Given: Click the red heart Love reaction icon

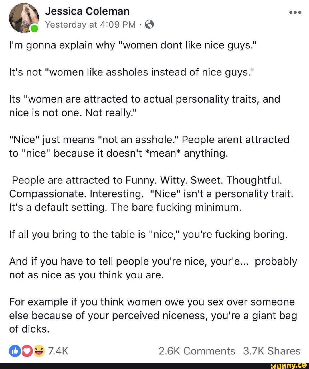Looking at the screenshot, I should coord(27,351).
